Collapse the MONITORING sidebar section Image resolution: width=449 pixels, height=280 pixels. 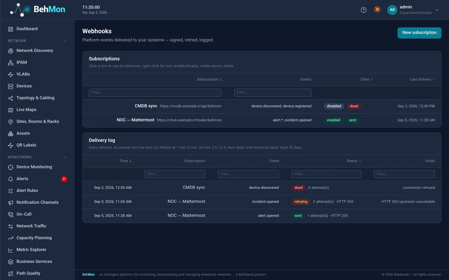(65, 157)
